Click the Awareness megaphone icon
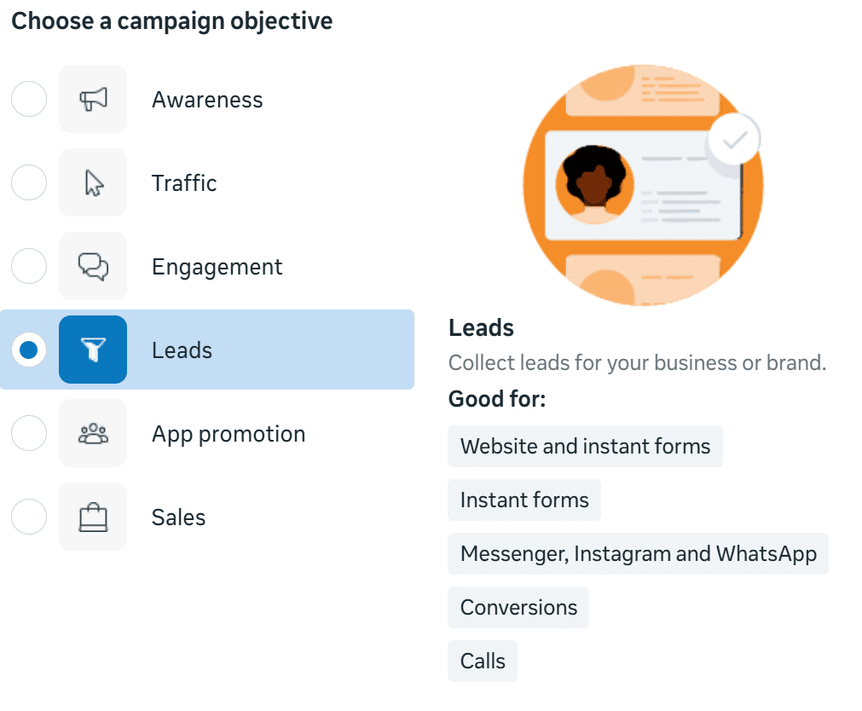The width and height of the screenshot is (862, 711). (93, 100)
